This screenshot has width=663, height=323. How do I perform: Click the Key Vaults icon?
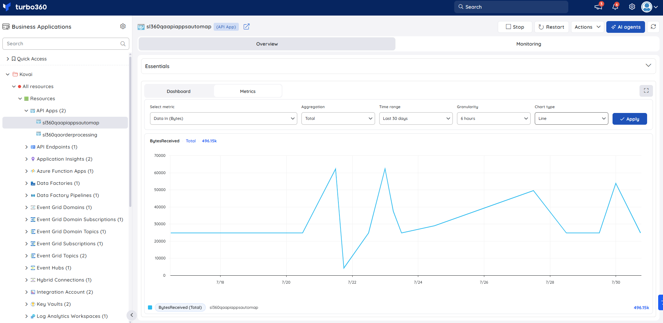33,304
